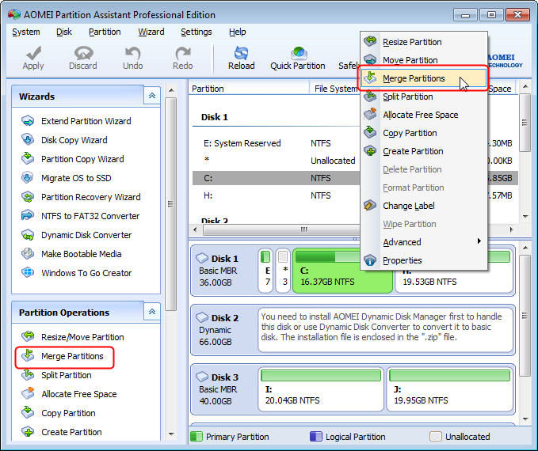Select the E partition block on Disk 1
The image size is (538, 451).
pyautogui.click(x=265, y=271)
